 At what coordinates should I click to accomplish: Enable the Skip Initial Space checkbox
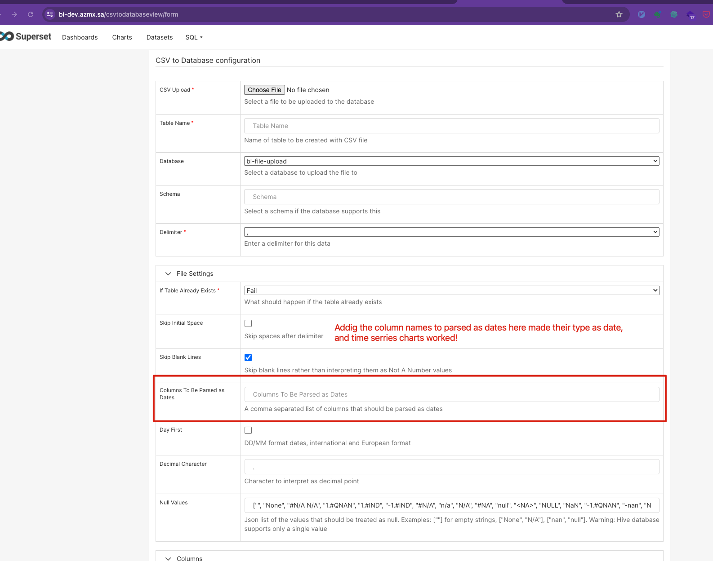tap(248, 323)
